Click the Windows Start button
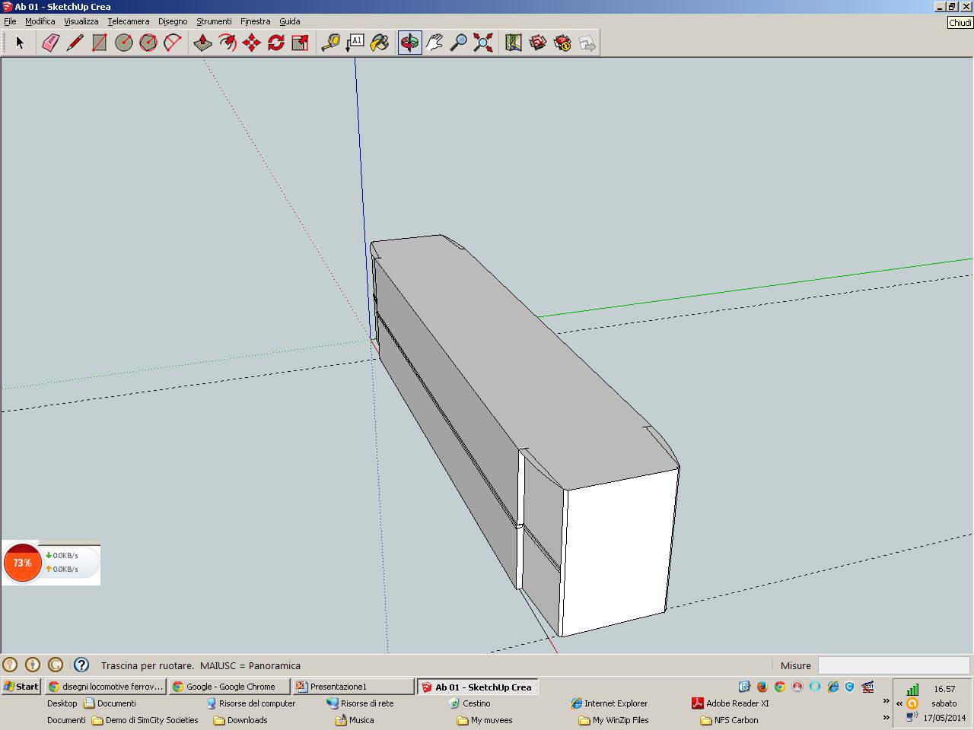974x730 pixels. pos(21,687)
